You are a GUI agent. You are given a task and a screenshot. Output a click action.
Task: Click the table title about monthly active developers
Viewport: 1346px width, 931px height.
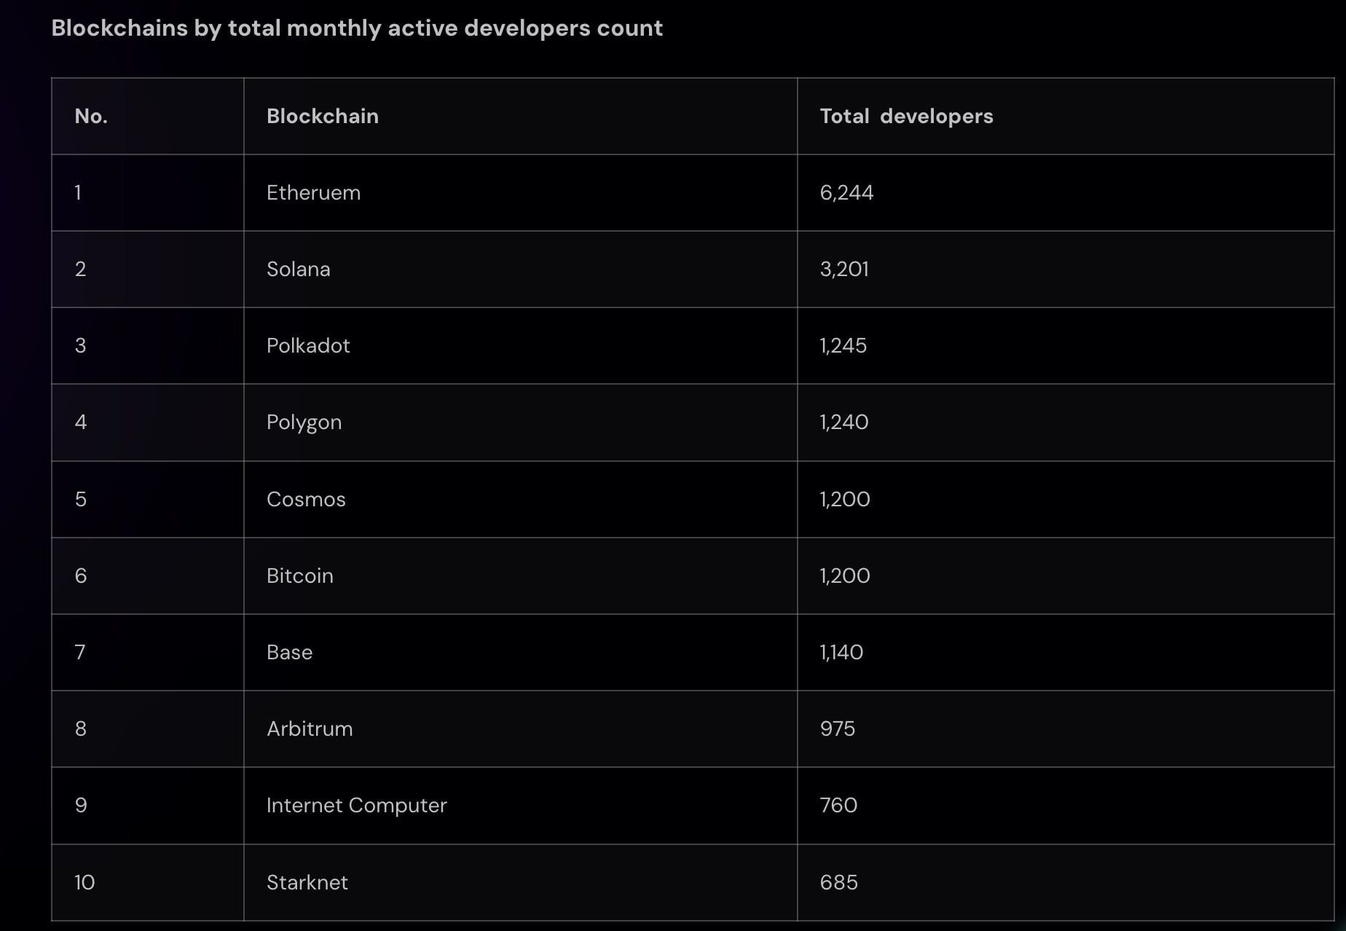[357, 28]
